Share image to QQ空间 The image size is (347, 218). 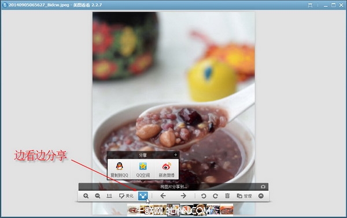[x=143, y=170]
